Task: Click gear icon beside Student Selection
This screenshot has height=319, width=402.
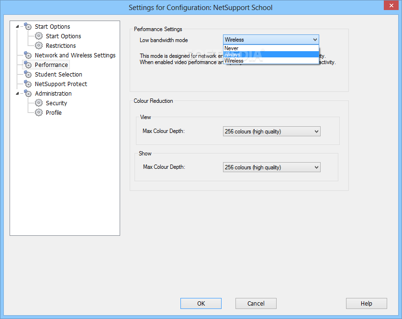Action: click(28, 74)
